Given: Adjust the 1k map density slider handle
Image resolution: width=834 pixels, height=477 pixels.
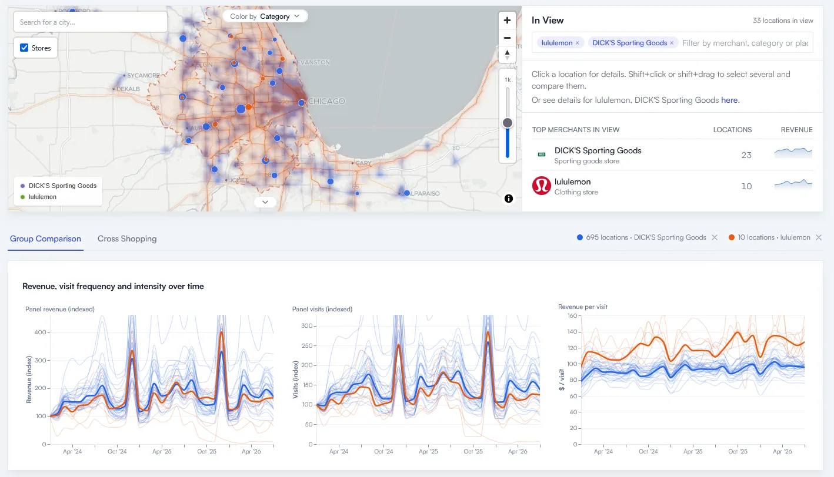Looking at the screenshot, I should point(507,123).
